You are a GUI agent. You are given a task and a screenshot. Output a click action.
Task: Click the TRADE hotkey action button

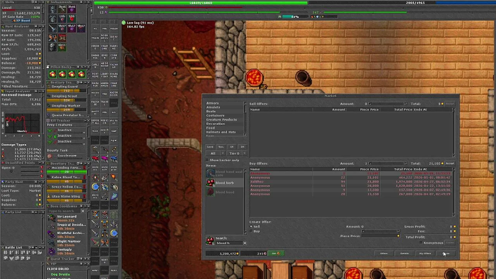(x=114, y=29)
